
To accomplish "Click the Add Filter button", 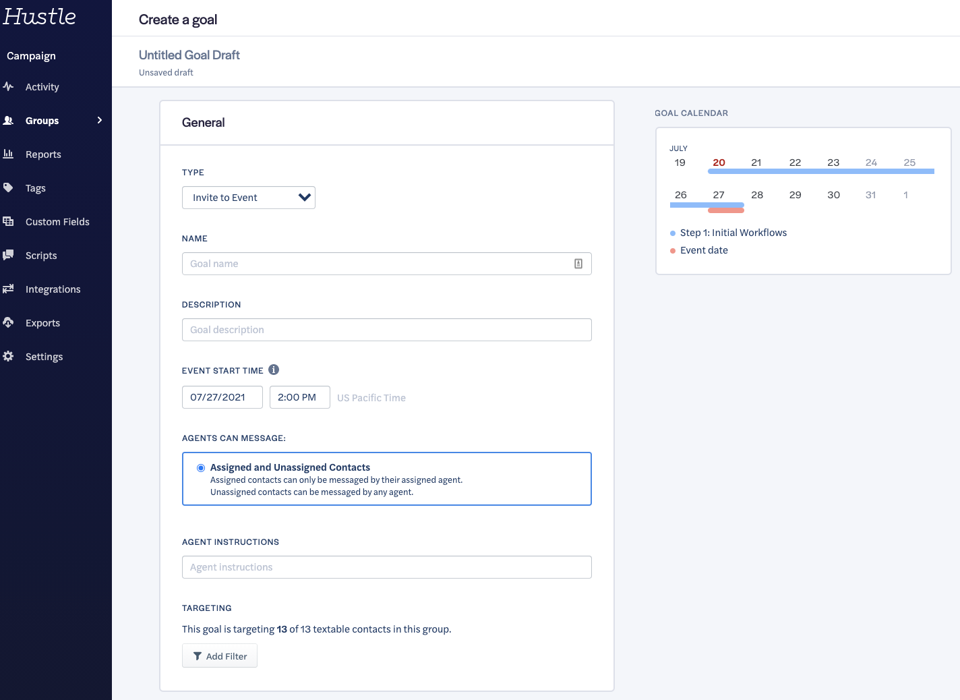I will coord(220,656).
